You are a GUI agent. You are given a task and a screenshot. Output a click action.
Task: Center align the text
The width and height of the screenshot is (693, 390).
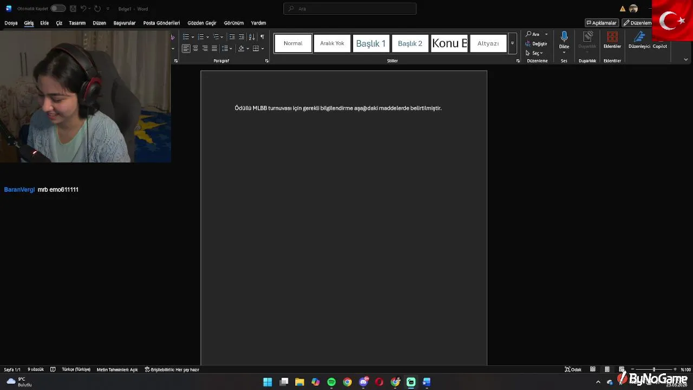[195, 48]
